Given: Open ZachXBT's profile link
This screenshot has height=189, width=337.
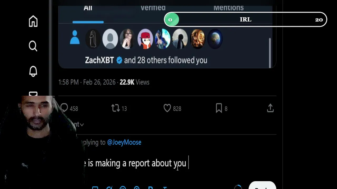Looking at the screenshot, I should [x=99, y=60].
